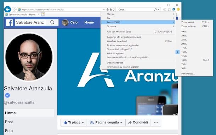The width and height of the screenshot is (216, 135).
Task: Click the Cerca search box
Action: coord(136,10)
